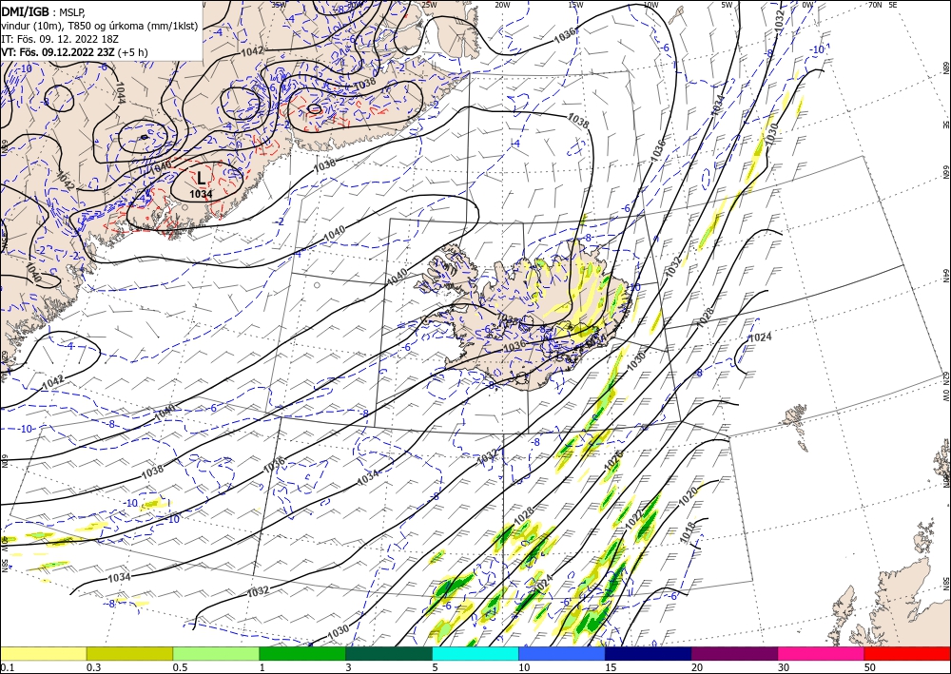
Task: Click the yellow 0.1 mm legend color segment
Action: 43,653
